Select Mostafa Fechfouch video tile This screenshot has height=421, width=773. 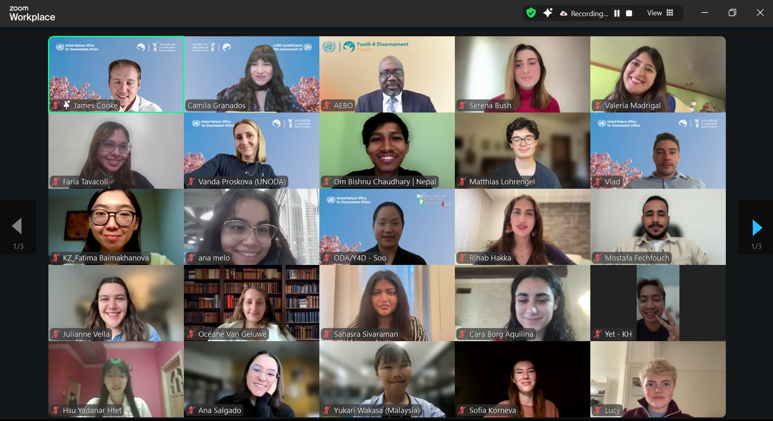click(x=658, y=227)
